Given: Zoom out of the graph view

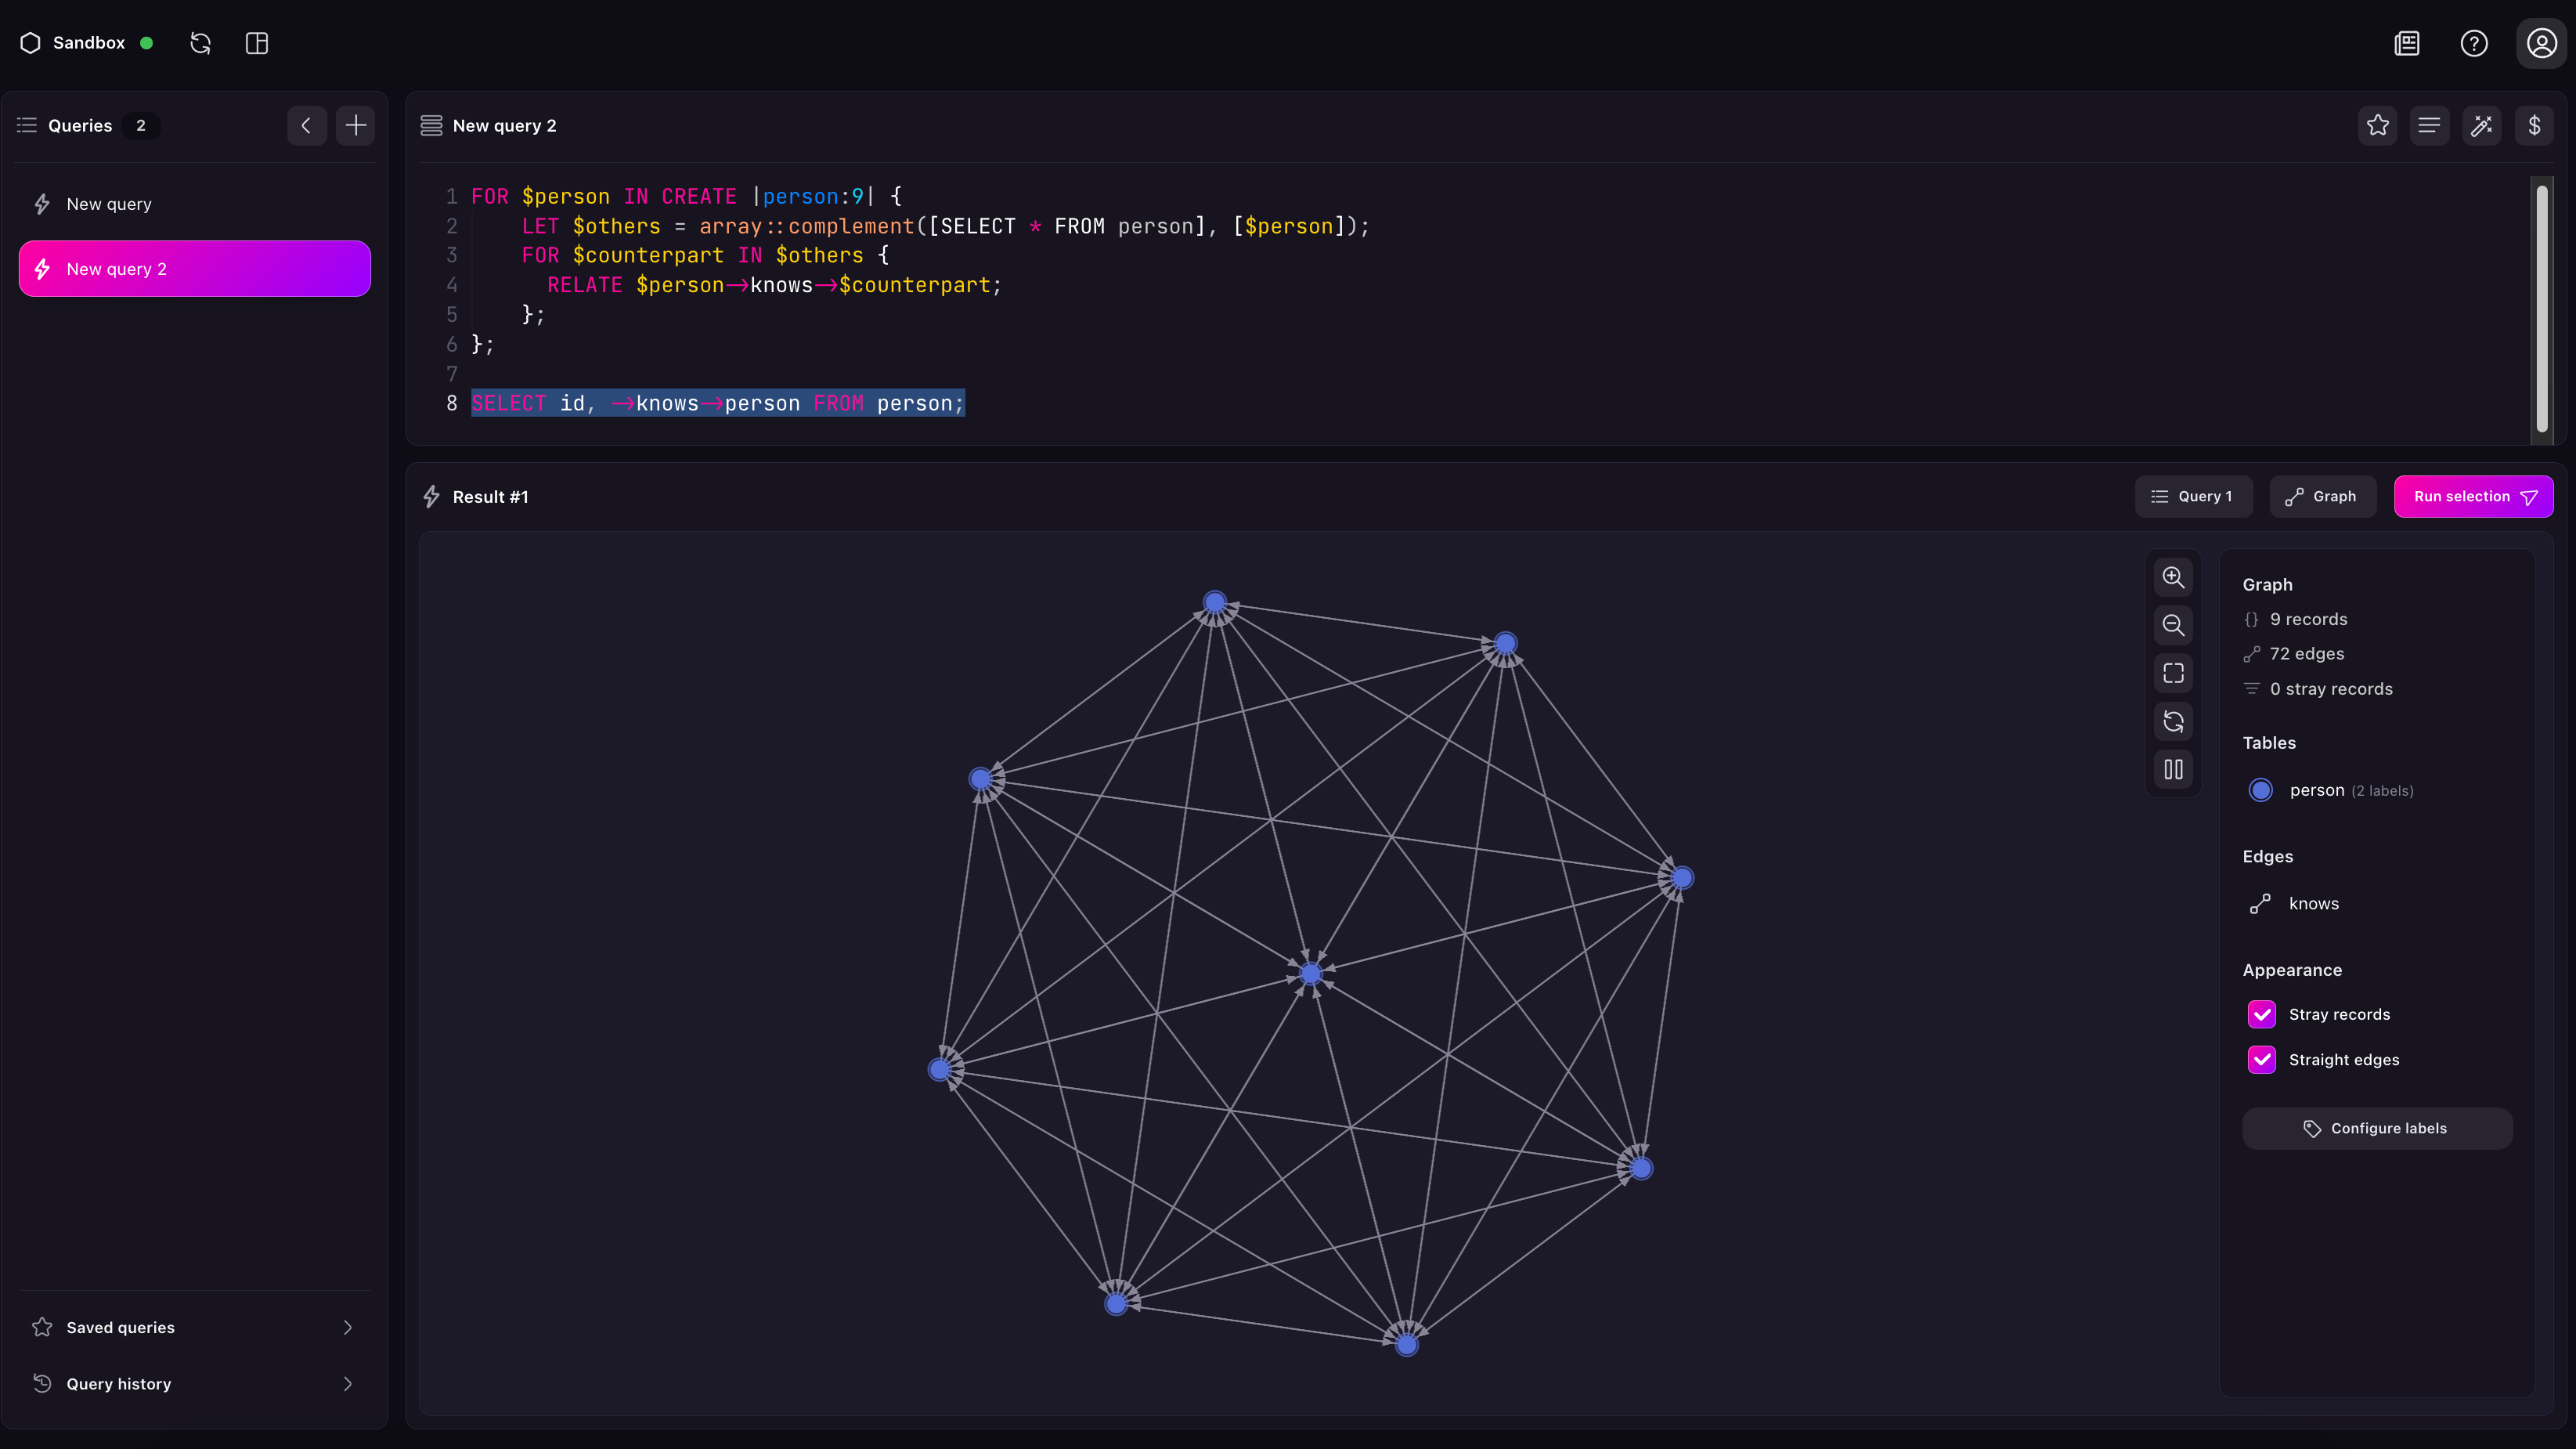Looking at the screenshot, I should [x=2174, y=625].
